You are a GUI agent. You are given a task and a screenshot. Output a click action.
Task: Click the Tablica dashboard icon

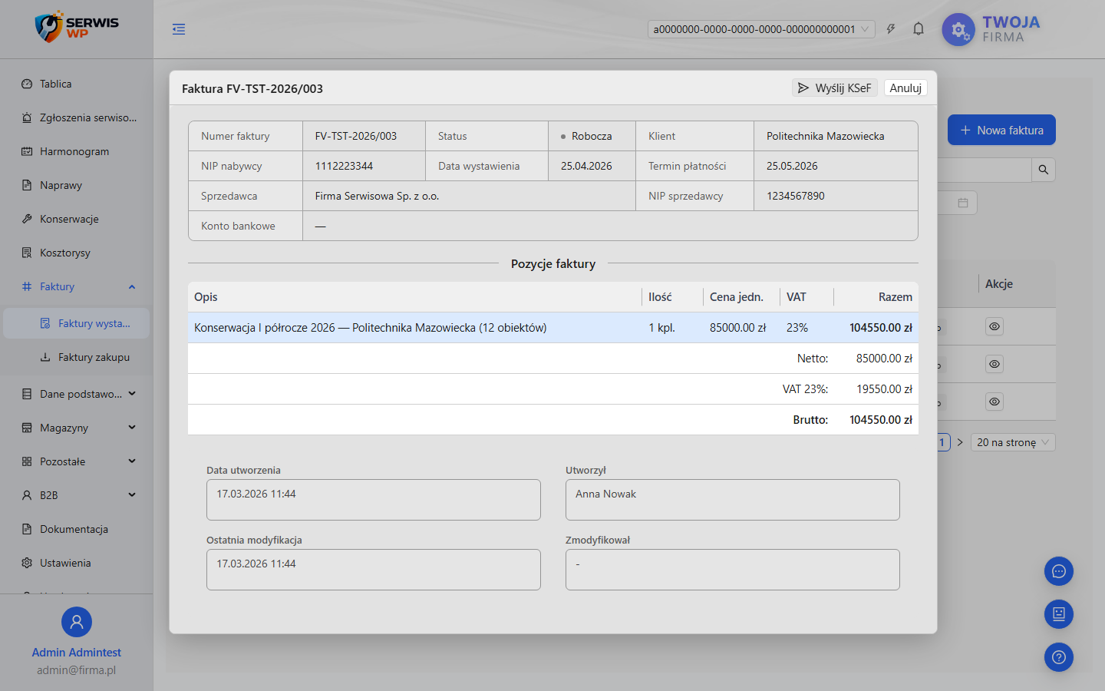coord(27,84)
